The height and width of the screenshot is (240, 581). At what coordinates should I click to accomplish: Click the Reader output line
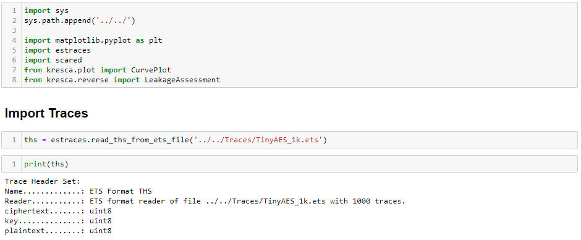coord(205,201)
